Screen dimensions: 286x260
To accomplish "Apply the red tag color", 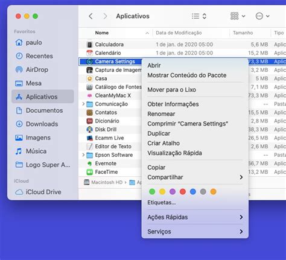I will 183,192.
